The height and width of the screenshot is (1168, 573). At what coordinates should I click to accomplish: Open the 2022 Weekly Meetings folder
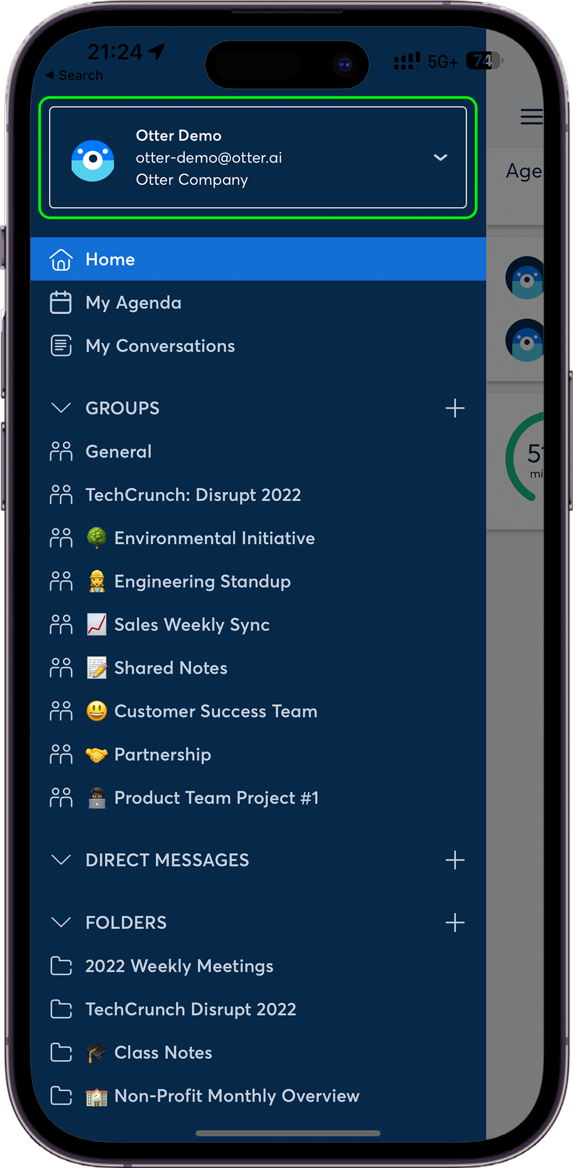tap(258, 966)
